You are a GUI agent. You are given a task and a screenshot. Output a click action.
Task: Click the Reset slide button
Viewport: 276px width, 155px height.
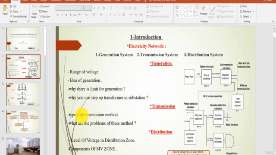(43, 12)
